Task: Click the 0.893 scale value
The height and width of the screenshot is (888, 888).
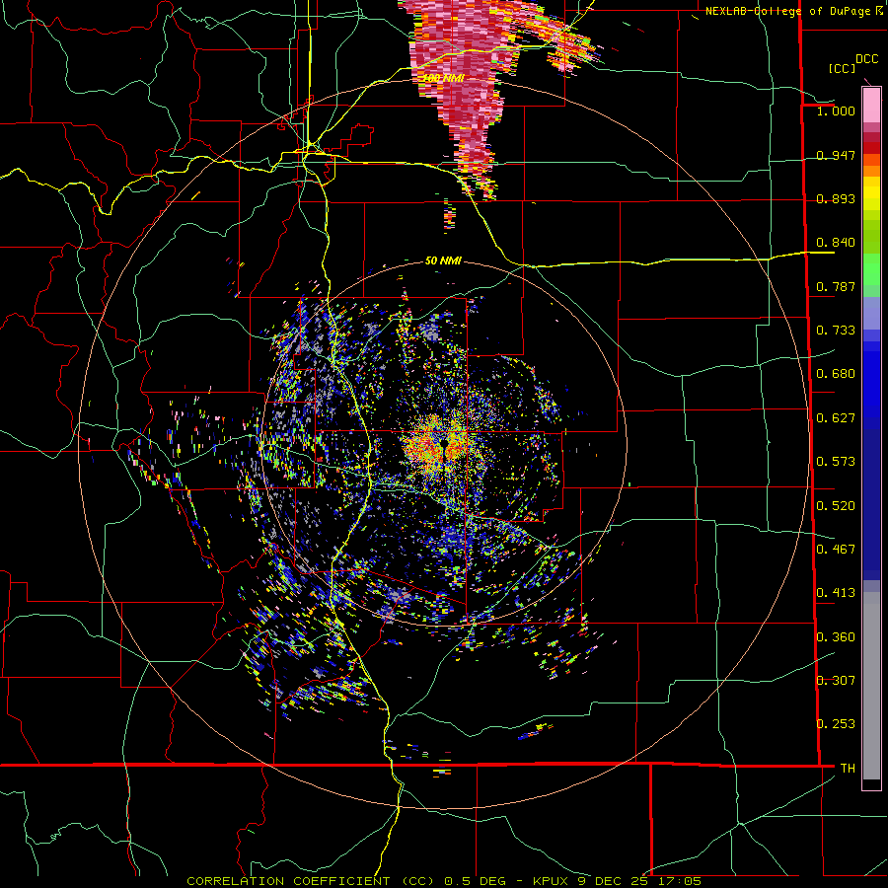Action: (836, 198)
